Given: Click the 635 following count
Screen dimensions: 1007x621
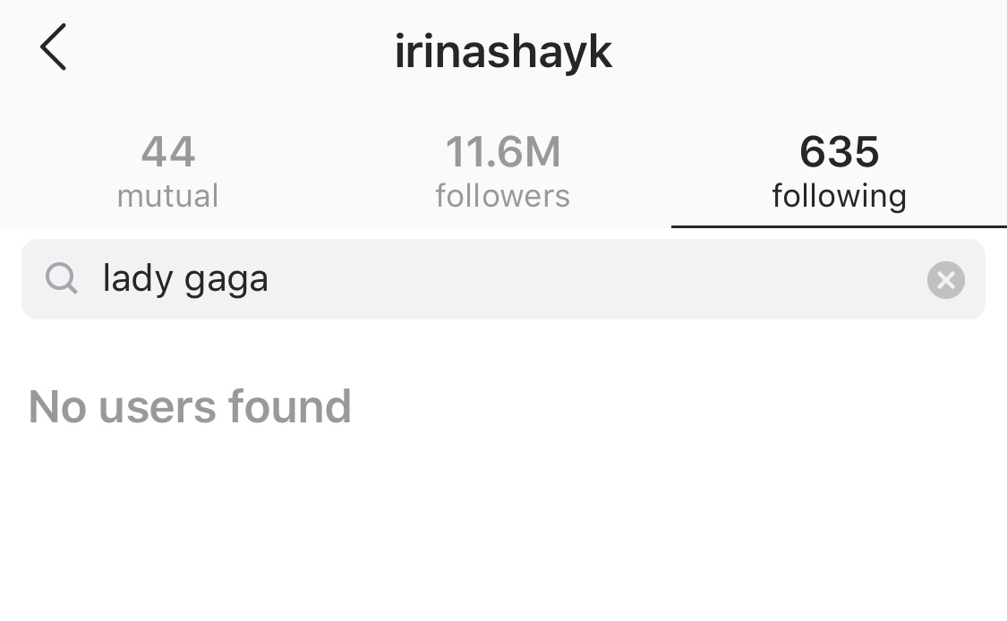Looking at the screenshot, I should point(839,151).
